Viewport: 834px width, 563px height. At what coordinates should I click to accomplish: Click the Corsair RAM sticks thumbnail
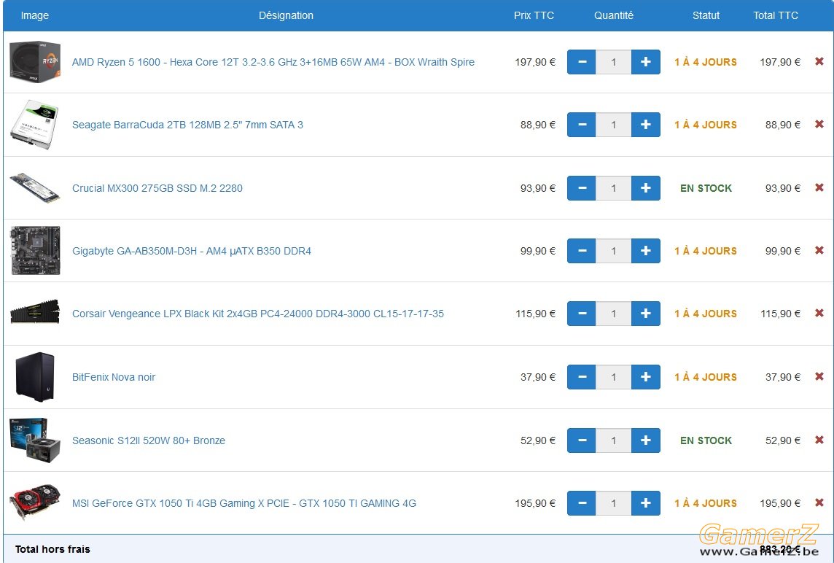tap(35, 312)
